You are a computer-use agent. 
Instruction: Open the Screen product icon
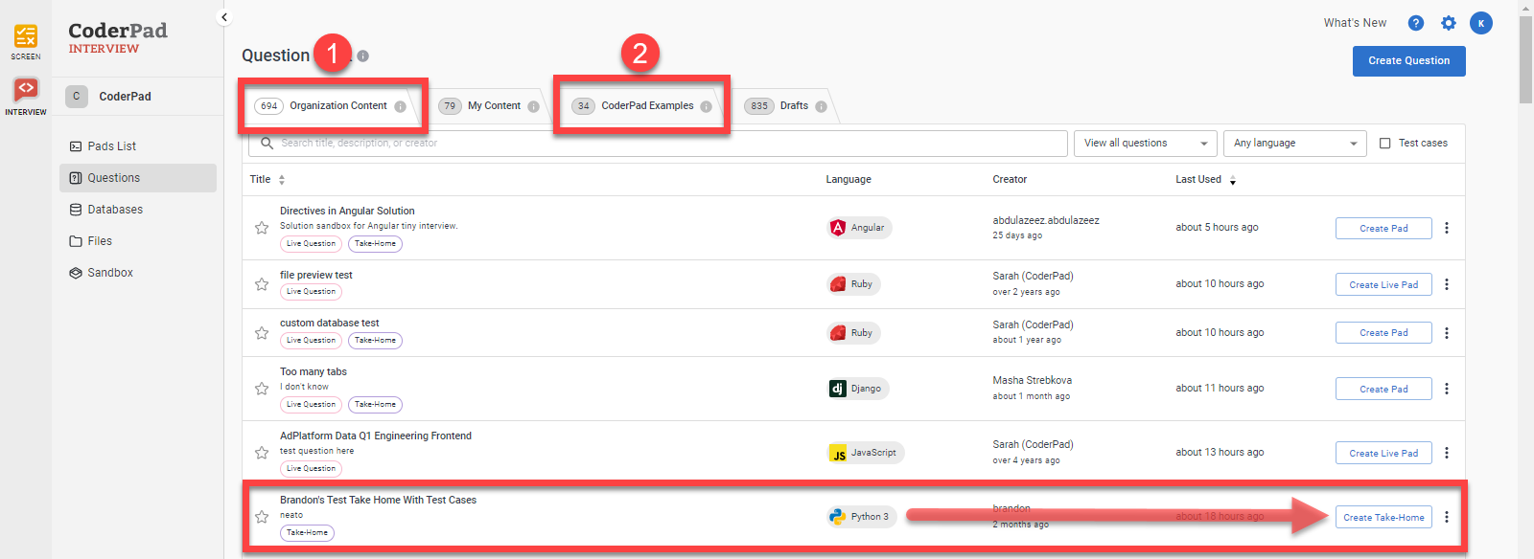(26, 38)
